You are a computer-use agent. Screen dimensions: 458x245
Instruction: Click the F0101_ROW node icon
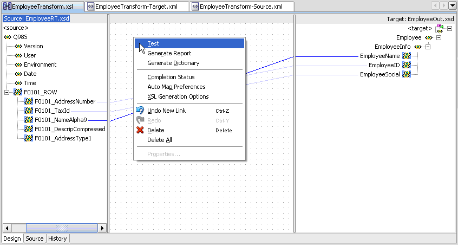[18, 92]
